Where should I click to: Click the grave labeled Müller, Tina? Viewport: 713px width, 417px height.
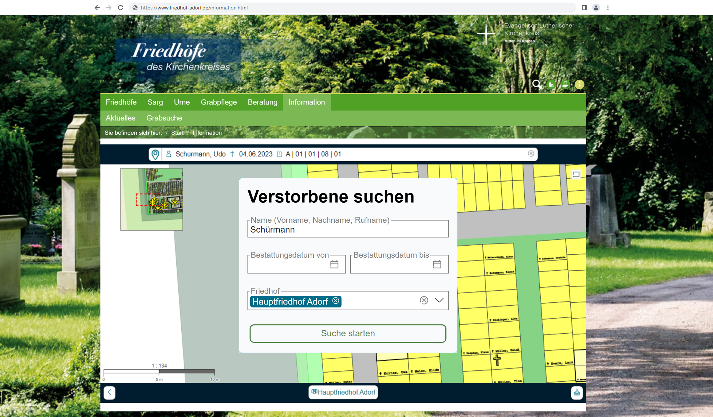[x=508, y=382]
